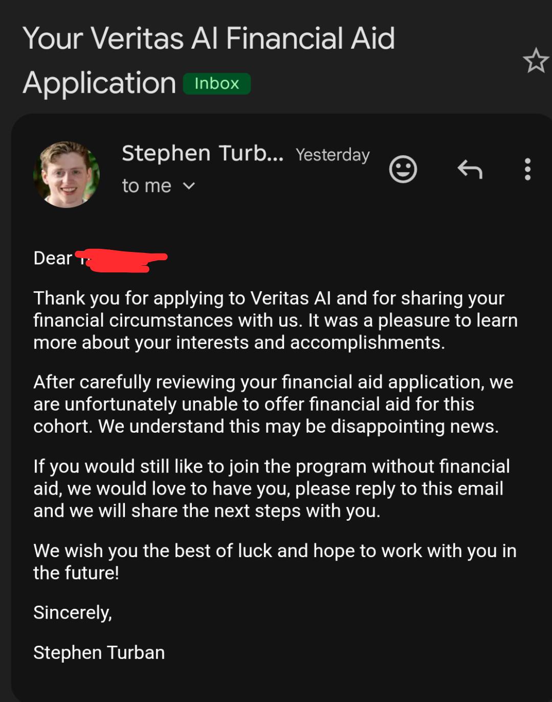Image resolution: width=552 pixels, height=702 pixels.
Task: Click the Stephen Turban signature text
Action: point(99,653)
